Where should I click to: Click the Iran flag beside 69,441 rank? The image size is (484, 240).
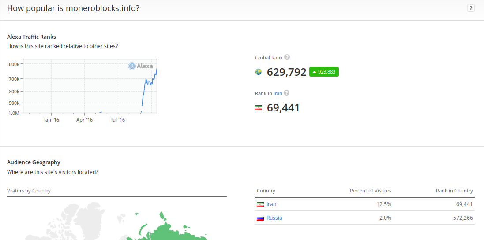click(259, 108)
